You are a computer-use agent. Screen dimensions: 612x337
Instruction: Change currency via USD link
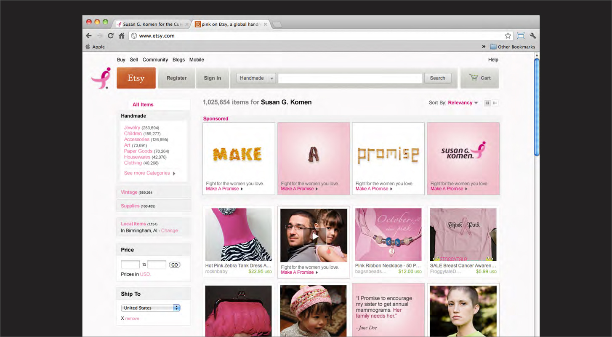click(145, 274)
